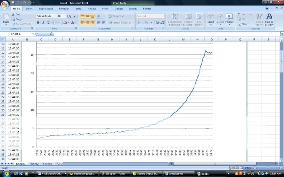Click the Increase Font Size icon
The image size is (284, 177).
click(70, 16)
